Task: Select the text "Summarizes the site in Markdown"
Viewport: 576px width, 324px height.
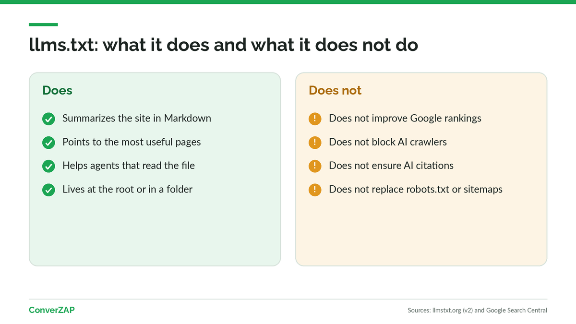Action: click(x=137, y=118)
